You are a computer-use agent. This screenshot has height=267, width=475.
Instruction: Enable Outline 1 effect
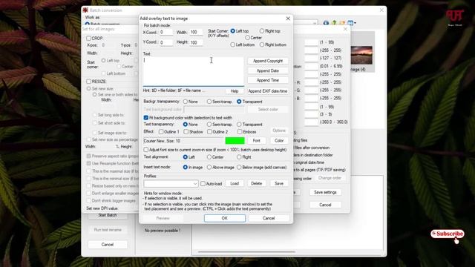coord(161,132)
